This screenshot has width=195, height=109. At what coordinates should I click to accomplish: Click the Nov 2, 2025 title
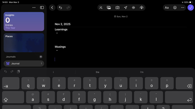pyautogui.click(x=62, y=24)
